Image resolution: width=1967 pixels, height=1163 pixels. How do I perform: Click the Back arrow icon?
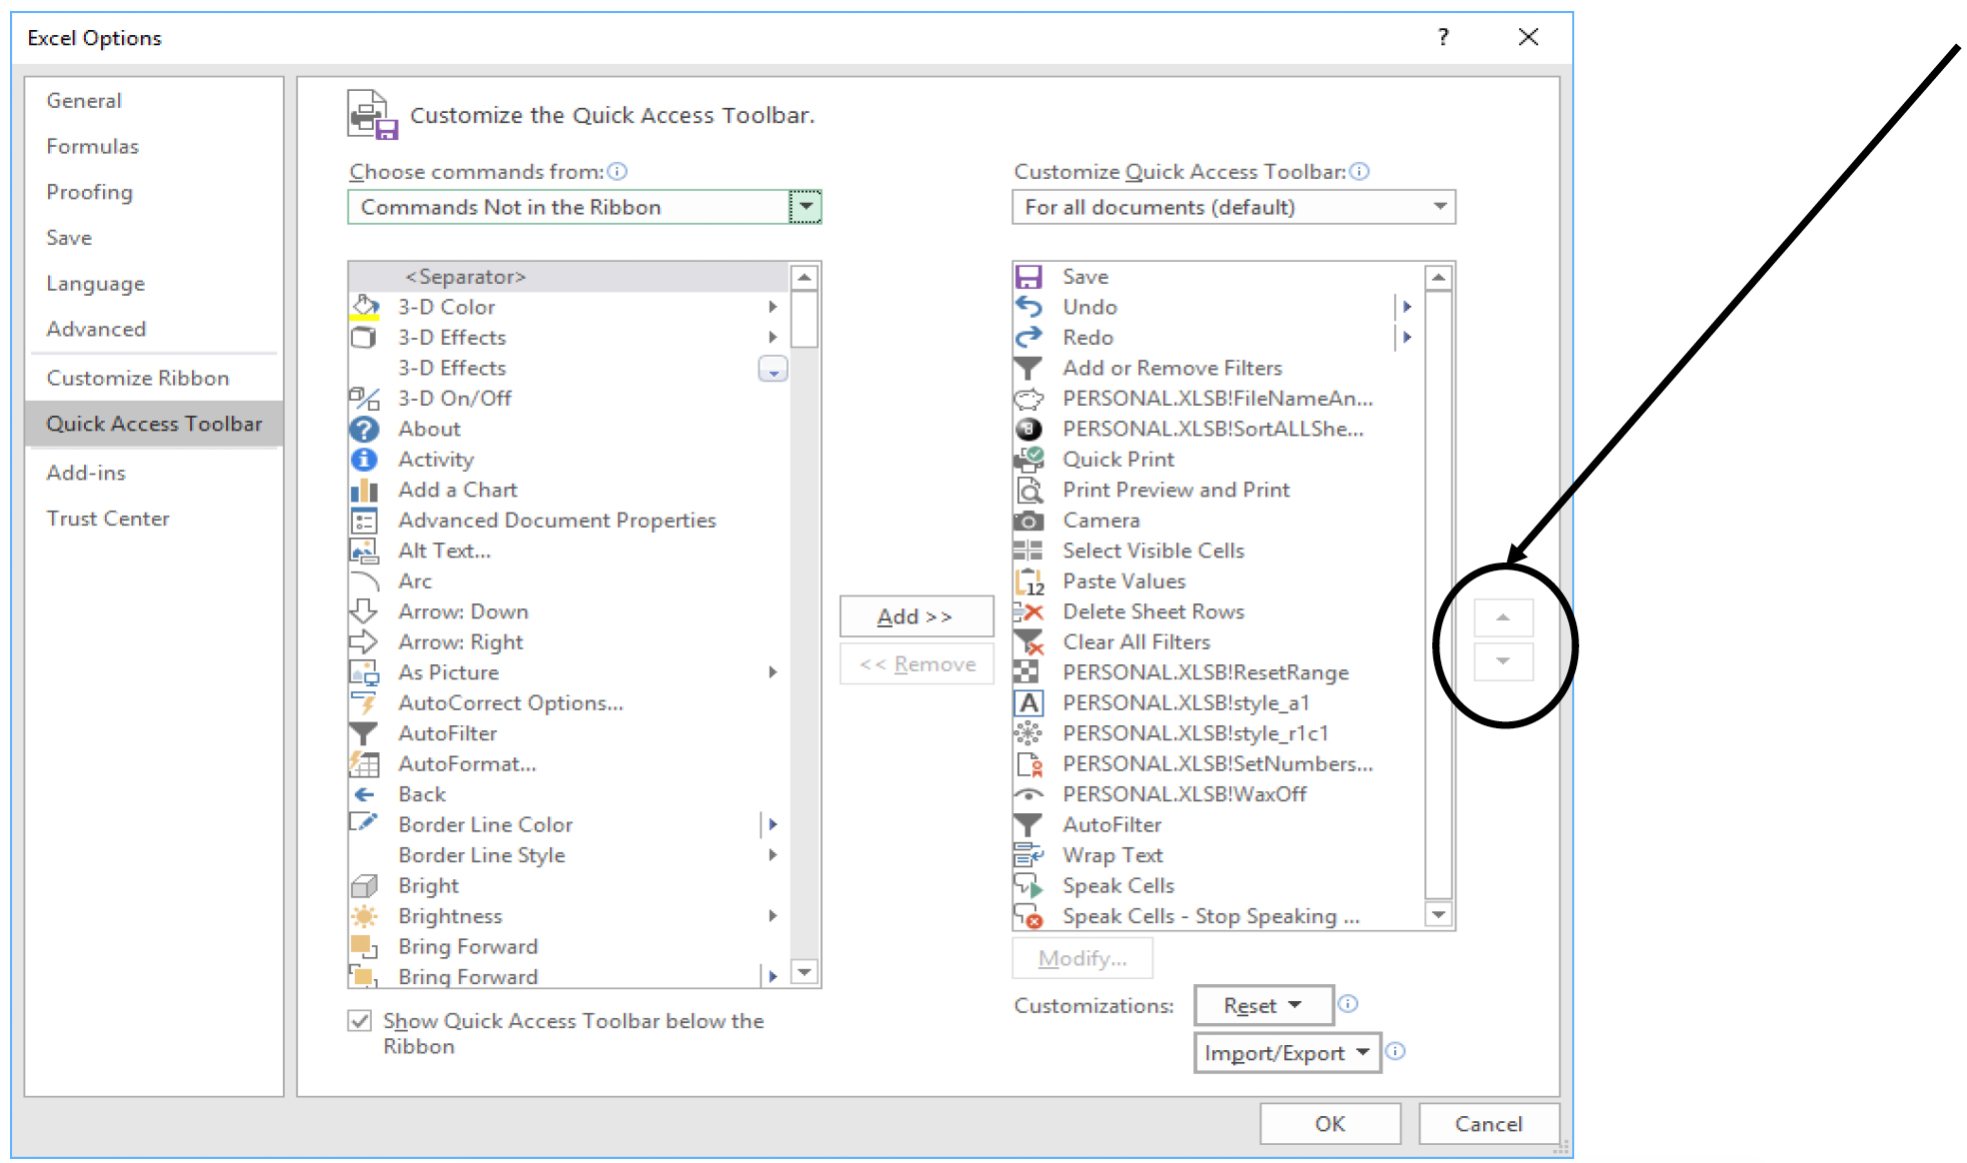[x=365, y=794]
